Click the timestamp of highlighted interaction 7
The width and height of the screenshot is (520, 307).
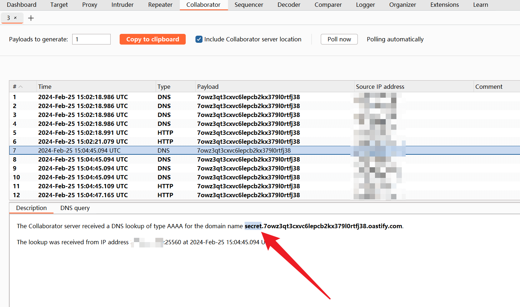pyautogui.click(x=79, y=150)
